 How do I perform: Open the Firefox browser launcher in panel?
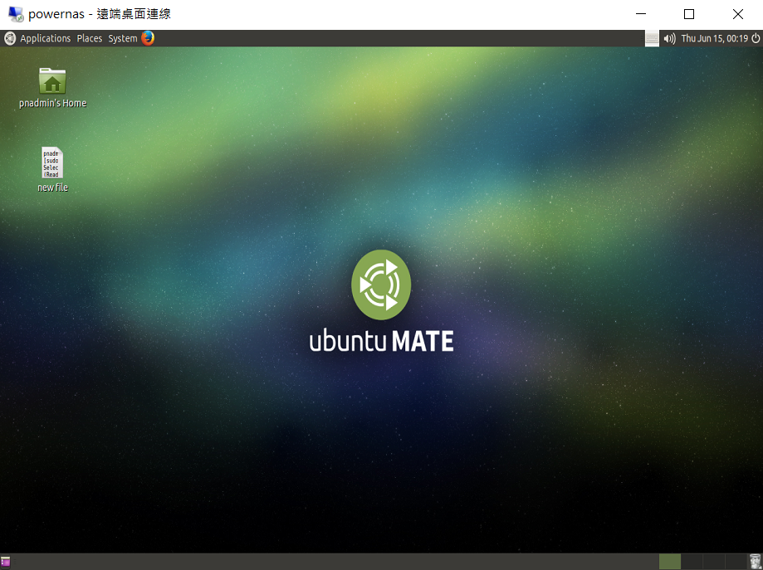[x=148, y=38]
